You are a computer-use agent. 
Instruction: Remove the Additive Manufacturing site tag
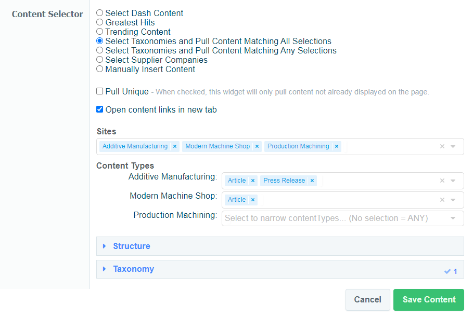point(175,147)
